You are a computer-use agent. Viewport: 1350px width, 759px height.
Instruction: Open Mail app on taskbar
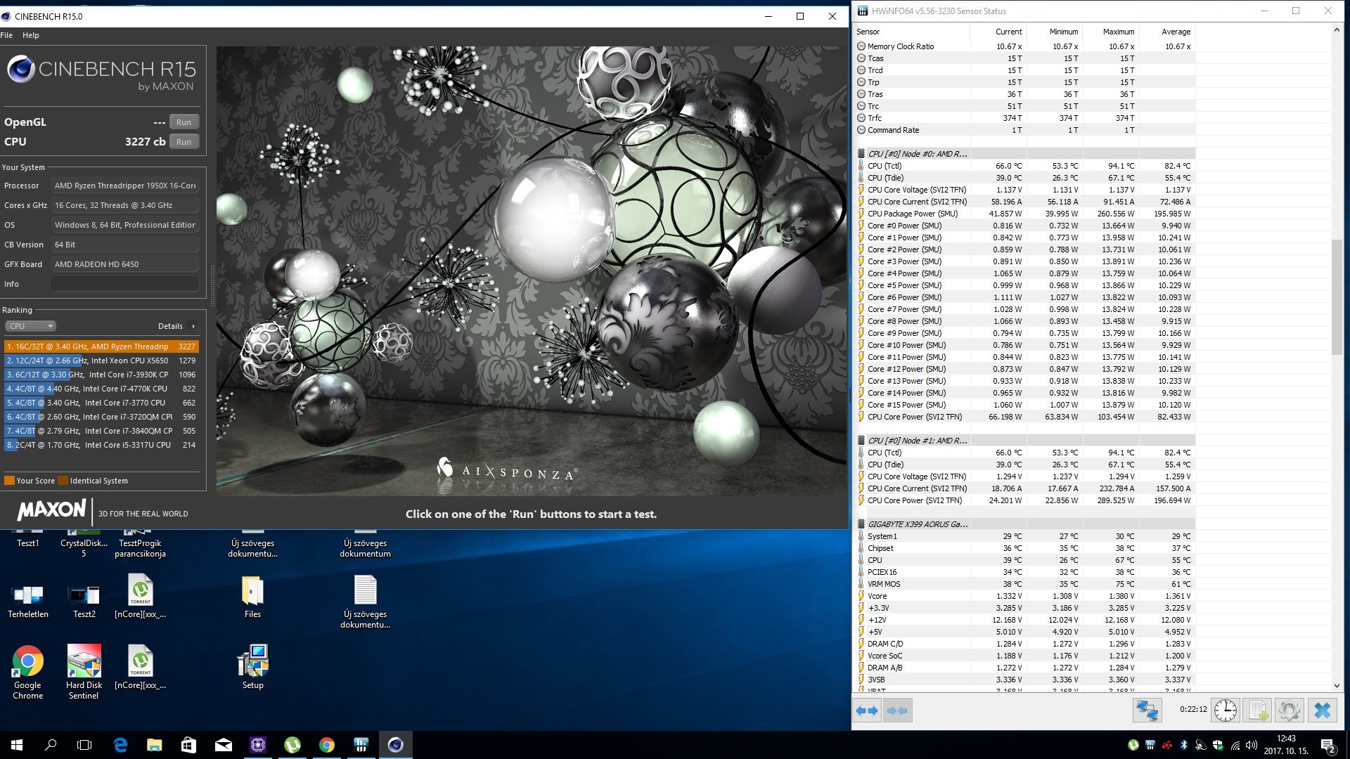224,745
